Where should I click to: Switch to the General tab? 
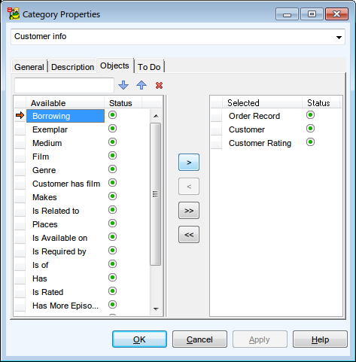[29, 67]
